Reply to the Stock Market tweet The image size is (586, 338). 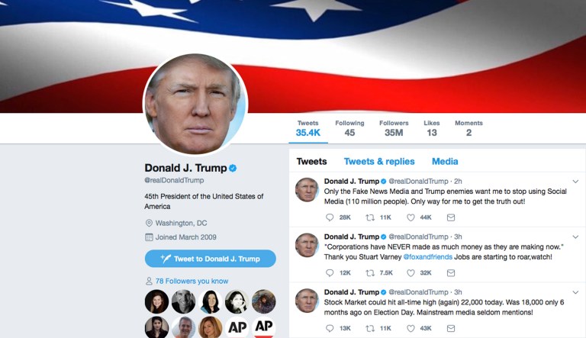[330, 328]
